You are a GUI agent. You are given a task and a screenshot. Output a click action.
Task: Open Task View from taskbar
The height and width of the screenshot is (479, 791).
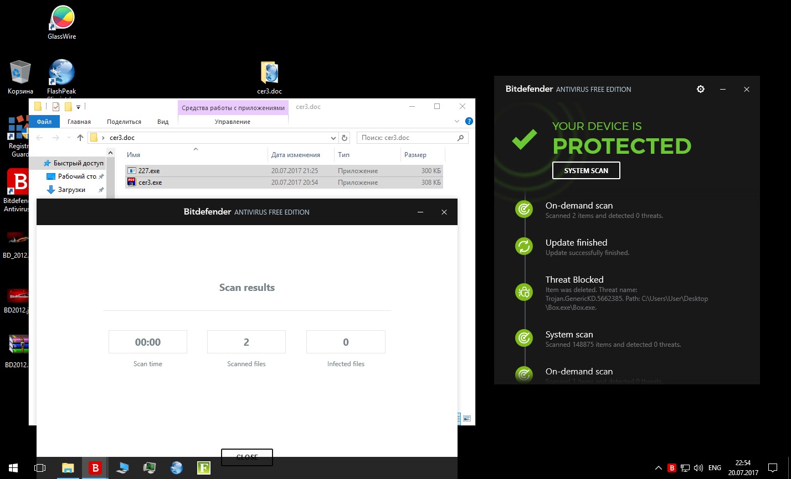[39, 468]
